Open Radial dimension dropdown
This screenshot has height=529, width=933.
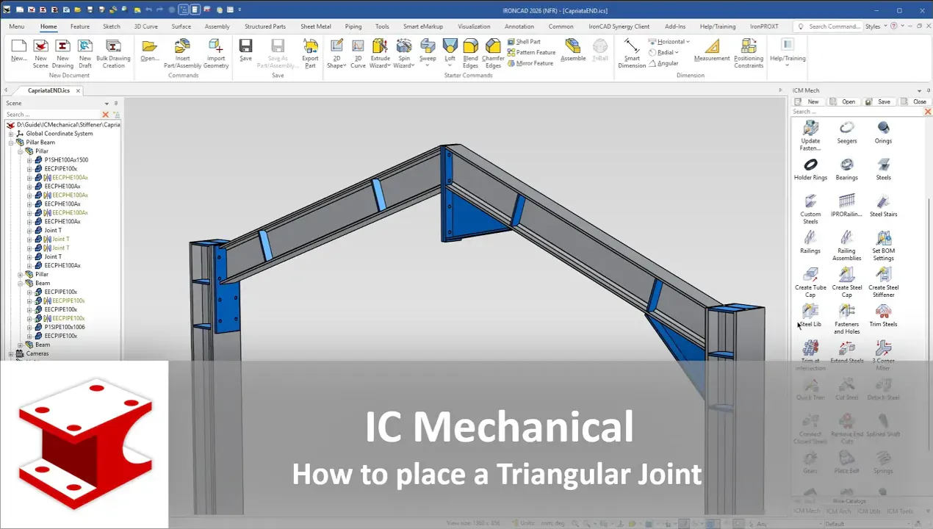pyautogui.click(x=677, y=52)
